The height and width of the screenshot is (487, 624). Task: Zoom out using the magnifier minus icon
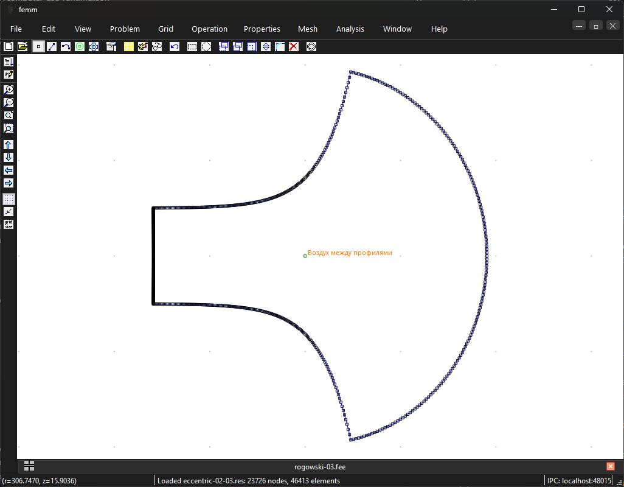pos(9,102)
